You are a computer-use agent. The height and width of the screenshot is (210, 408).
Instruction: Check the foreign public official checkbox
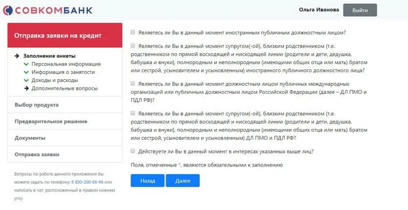[x=133, y=32]
